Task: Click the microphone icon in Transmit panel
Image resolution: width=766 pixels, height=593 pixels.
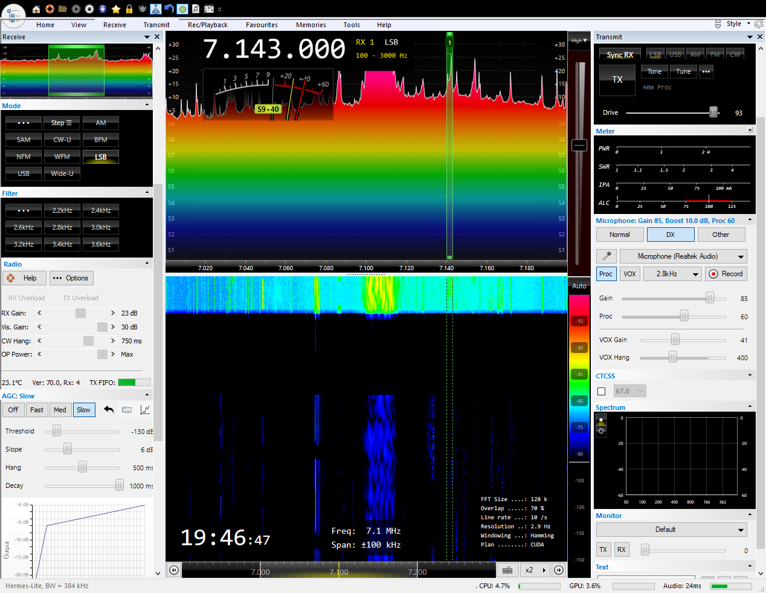Action: pyautogui.click(x=607, y=256)
